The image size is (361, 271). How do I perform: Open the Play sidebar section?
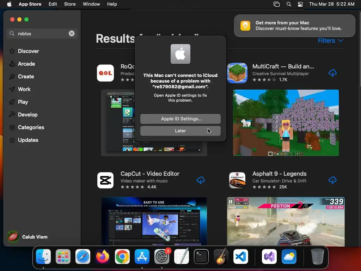(x=18, y=102)
